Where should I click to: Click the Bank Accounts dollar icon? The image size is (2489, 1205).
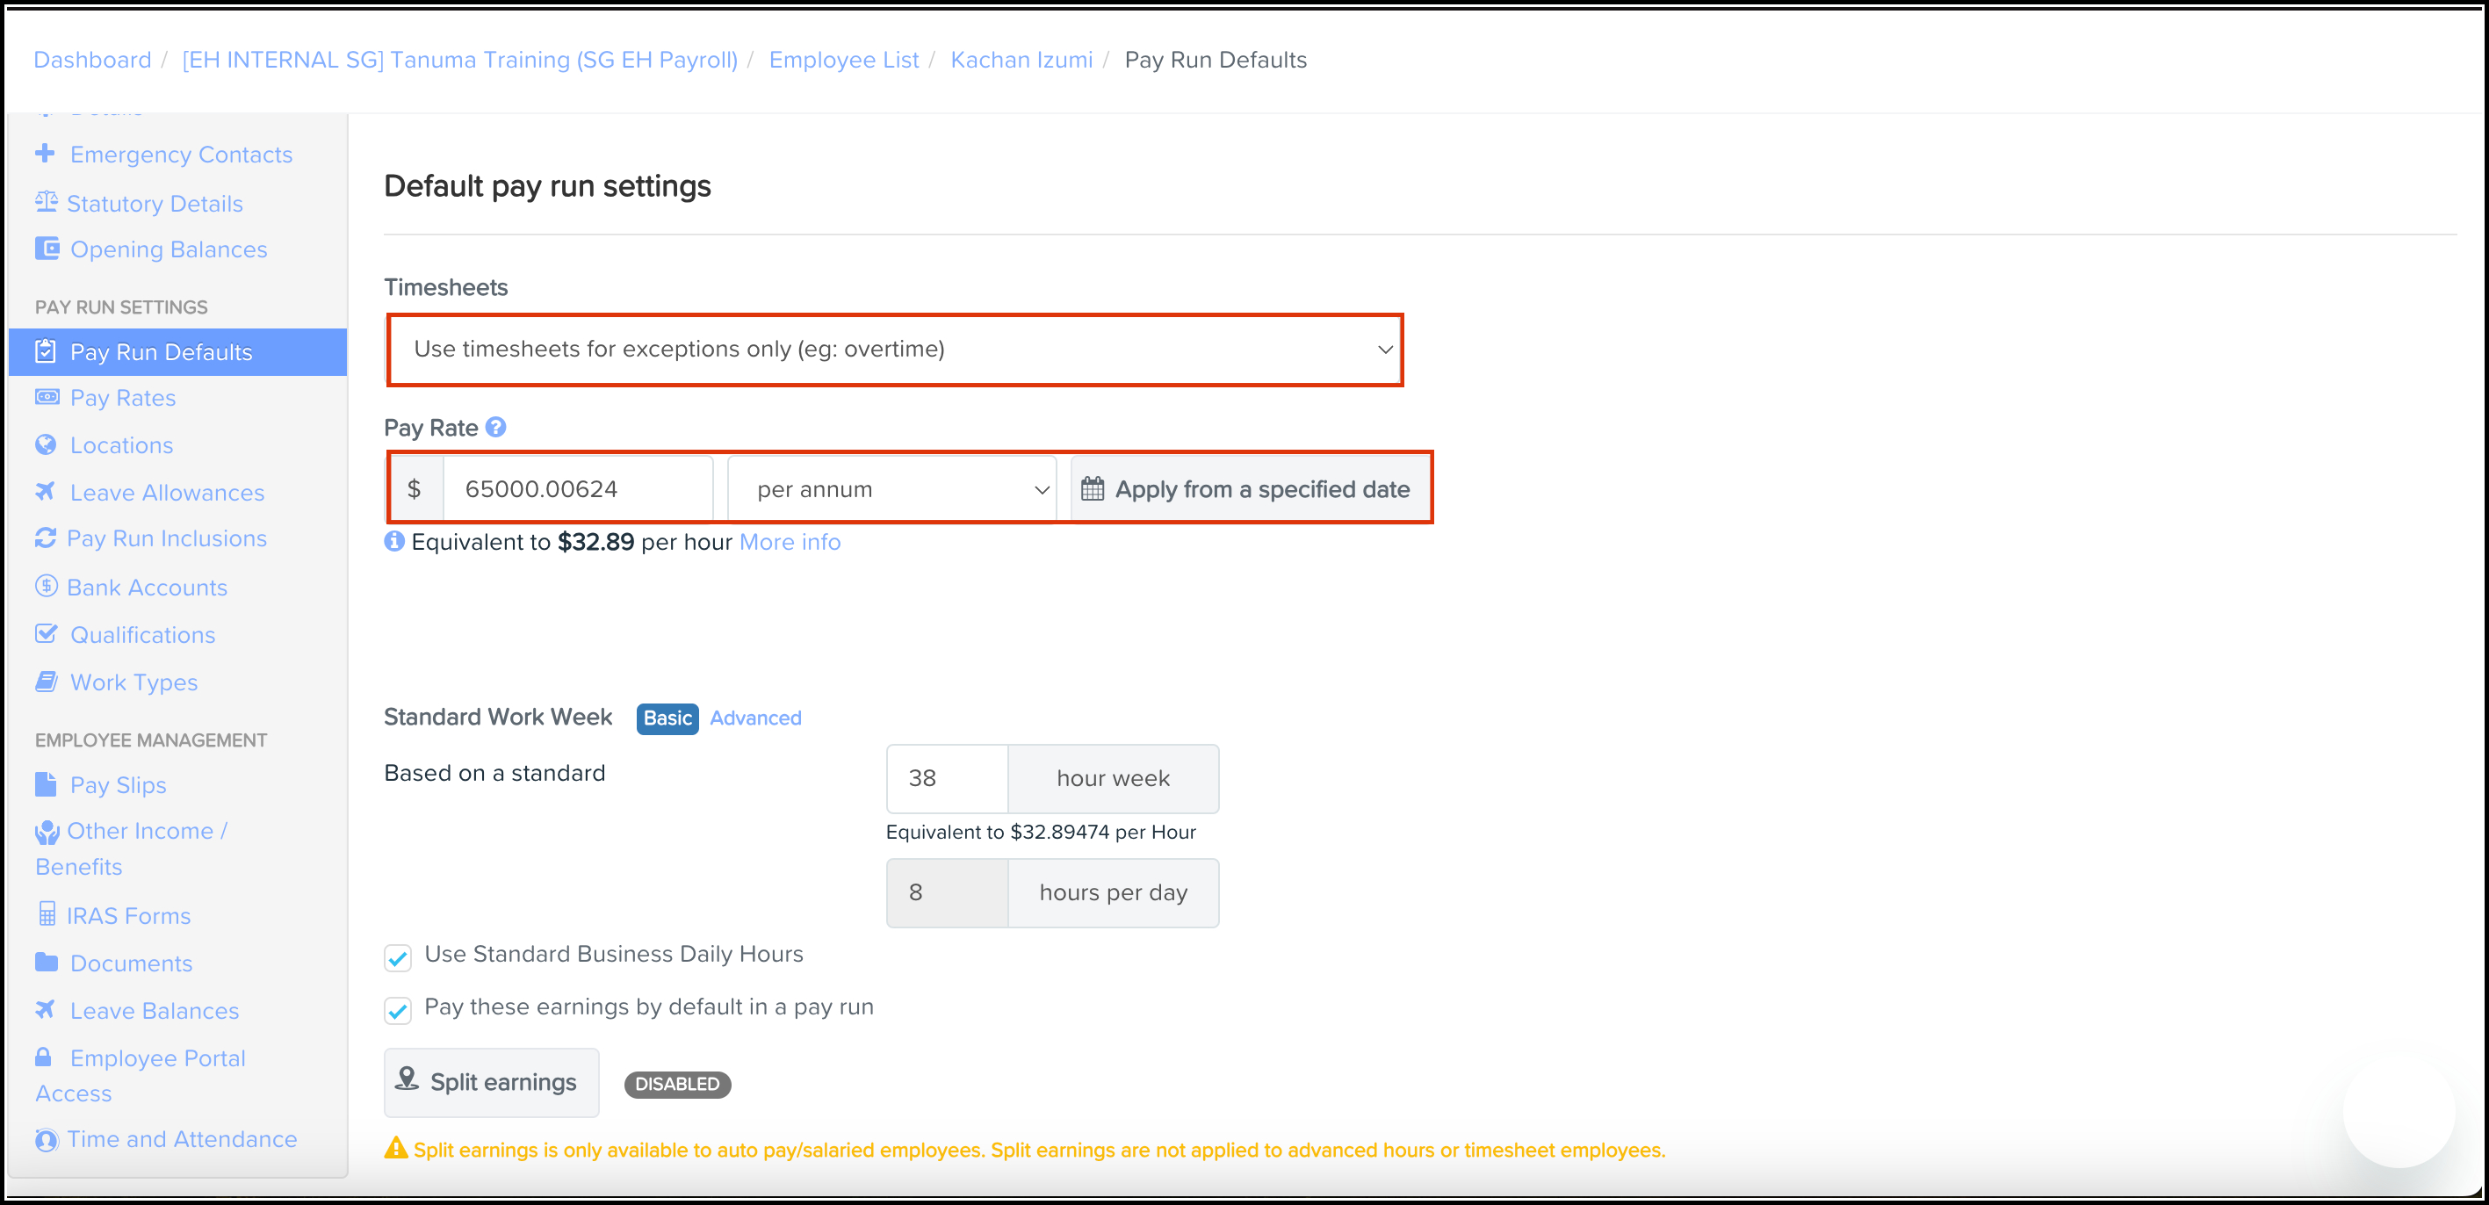pos(46,587)
